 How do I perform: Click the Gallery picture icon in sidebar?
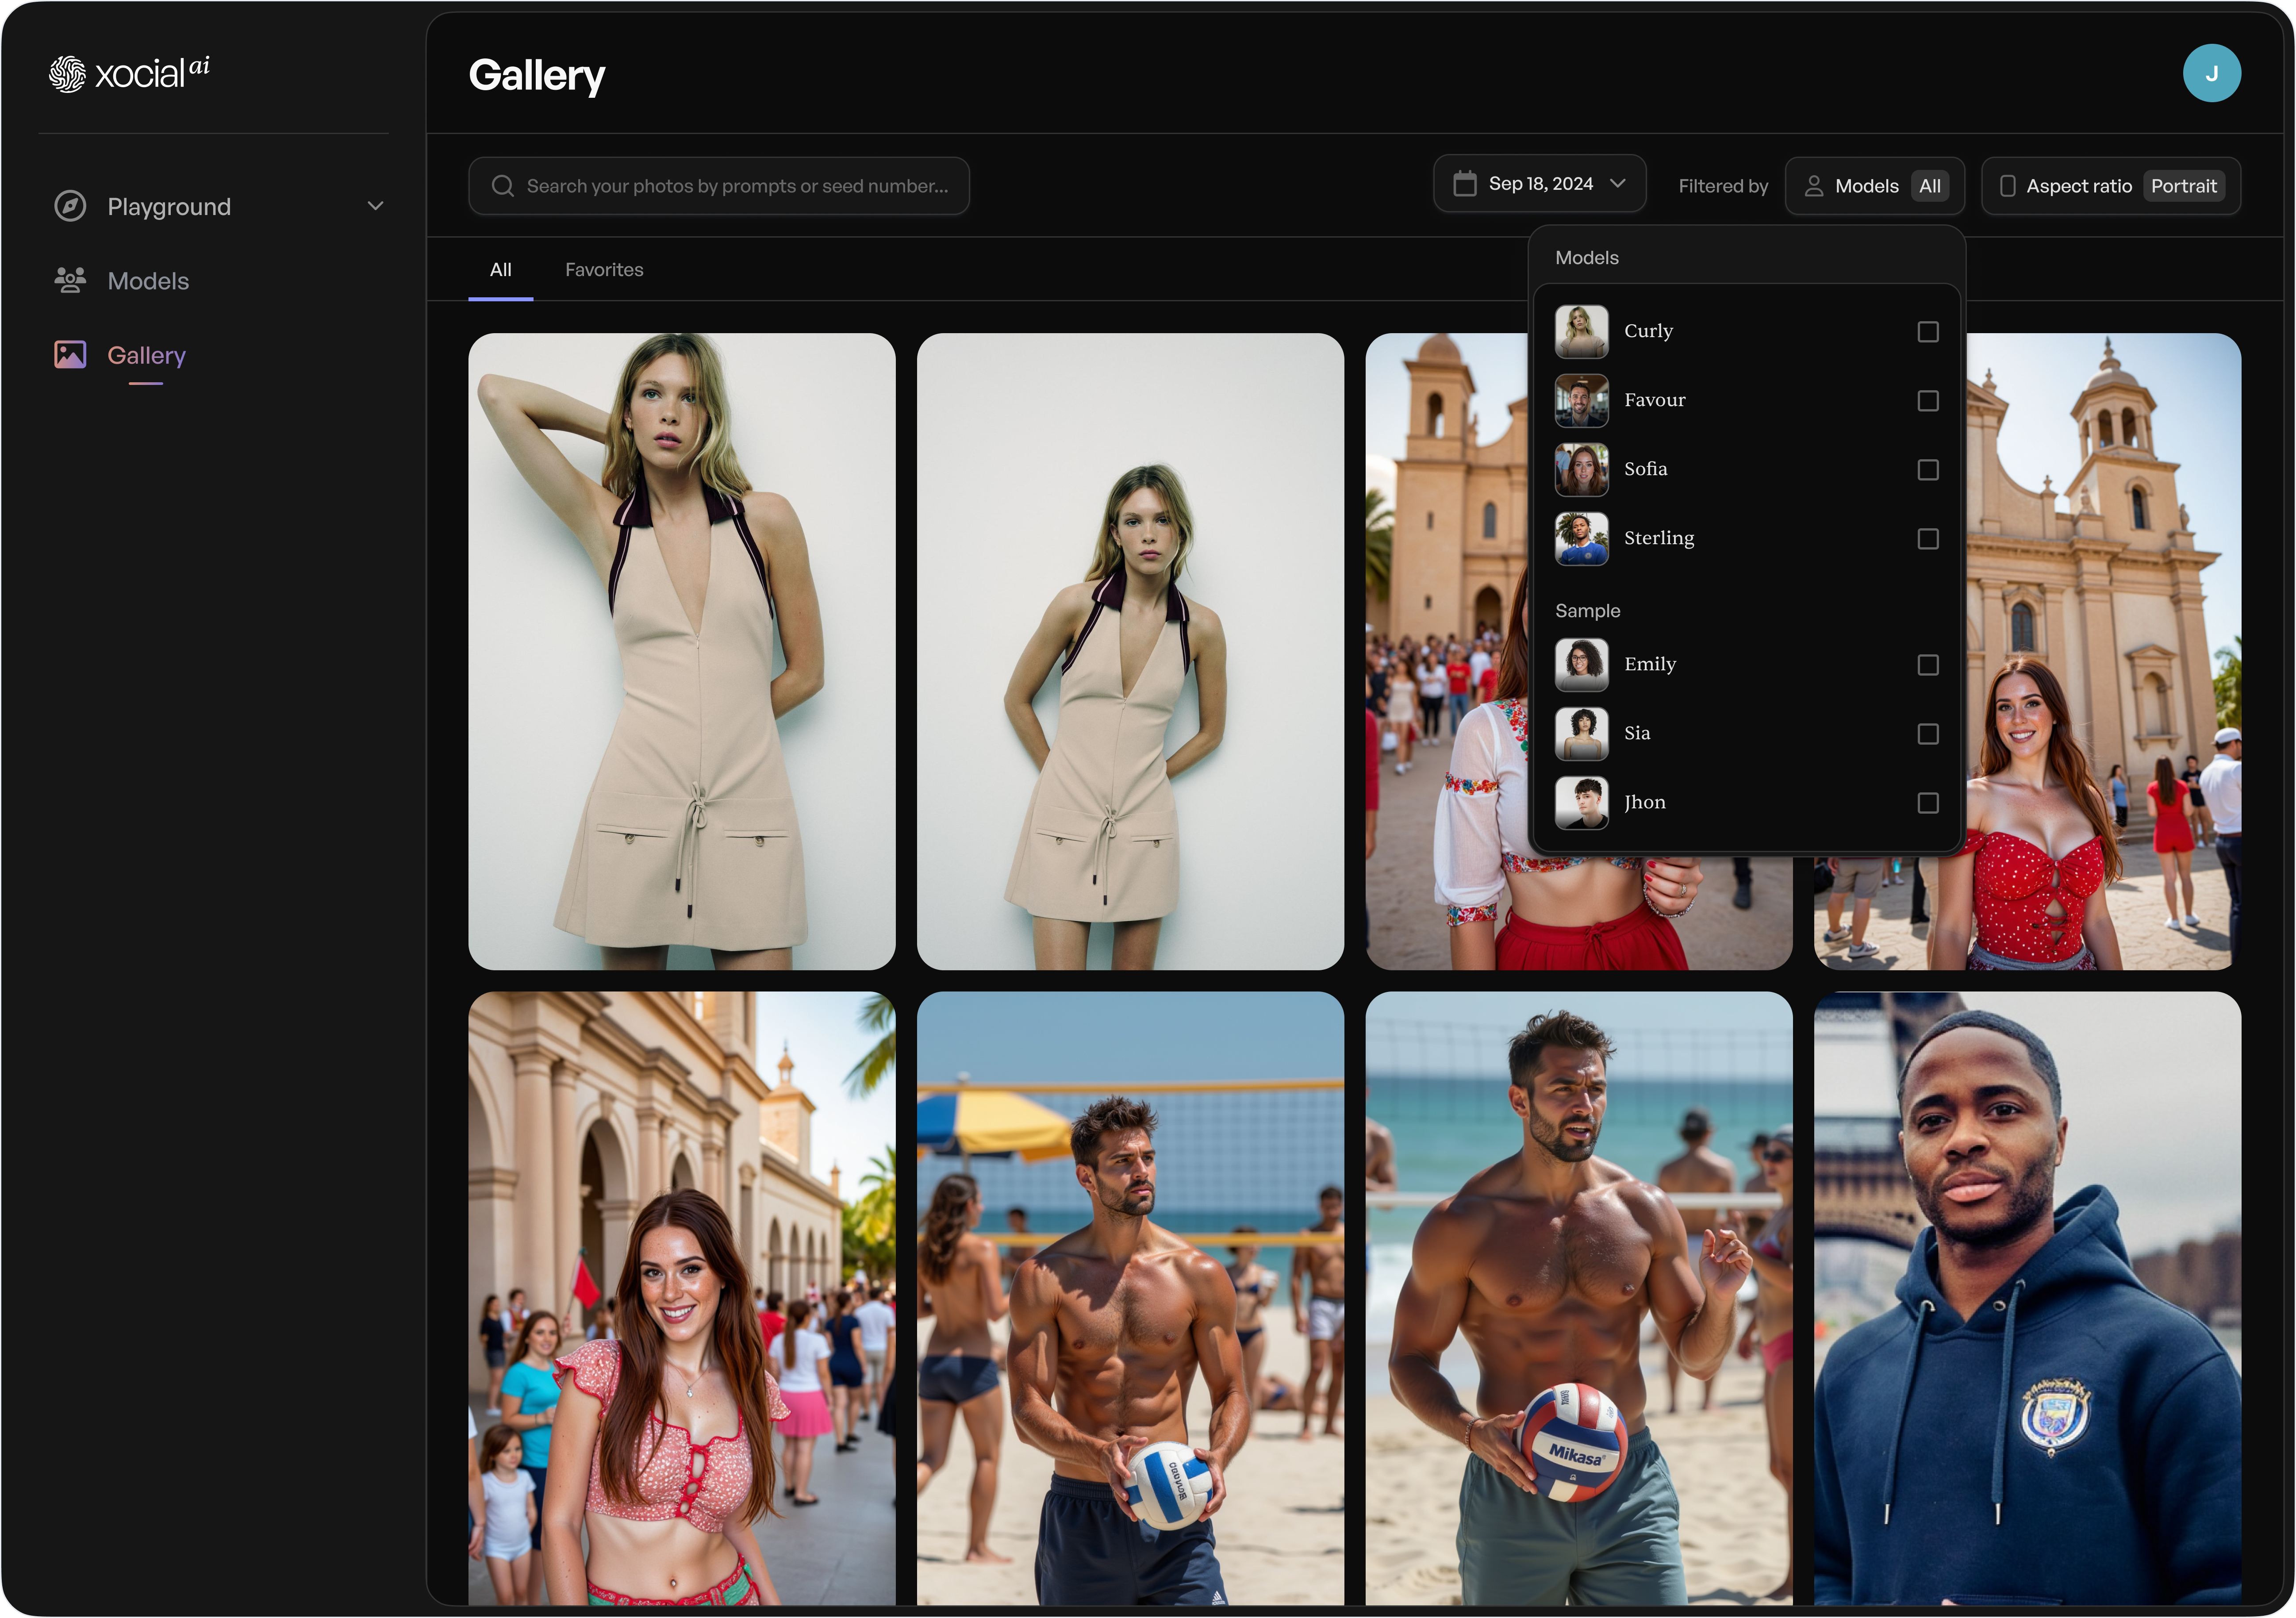coord(70,354)
